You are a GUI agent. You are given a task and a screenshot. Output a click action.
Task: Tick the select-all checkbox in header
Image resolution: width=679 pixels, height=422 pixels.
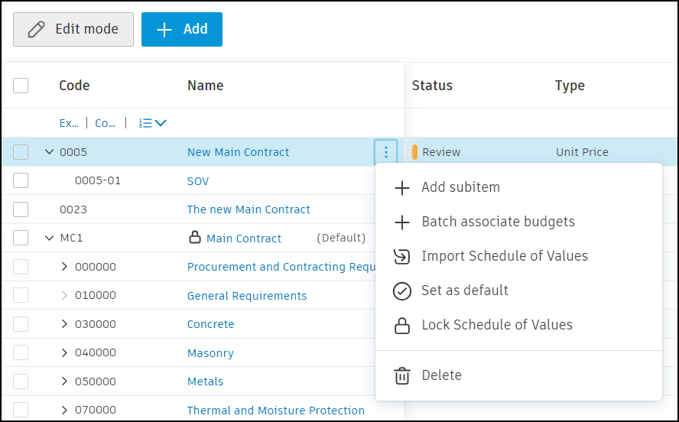coord(21,86)
